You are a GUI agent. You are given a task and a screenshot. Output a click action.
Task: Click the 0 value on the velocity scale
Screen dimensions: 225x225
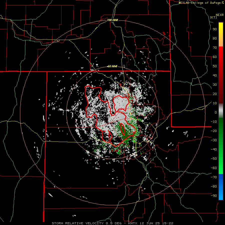click(x=216, y=112)
